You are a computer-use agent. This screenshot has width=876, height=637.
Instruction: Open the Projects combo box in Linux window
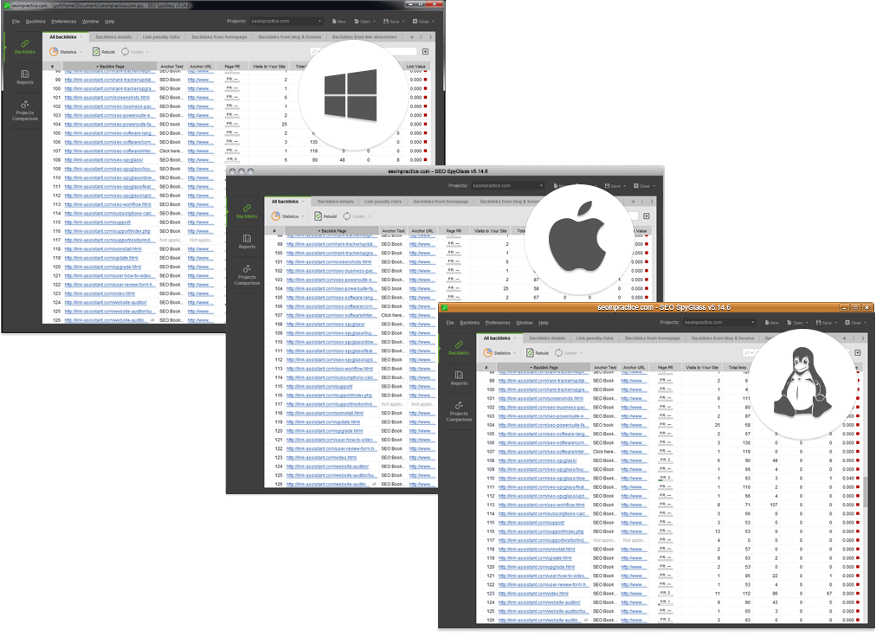(719, 323)
